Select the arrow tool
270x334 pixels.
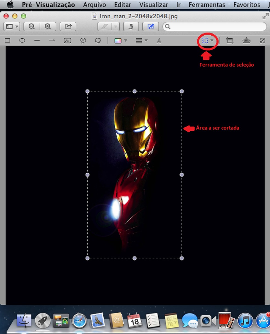[x=52, y=41]
